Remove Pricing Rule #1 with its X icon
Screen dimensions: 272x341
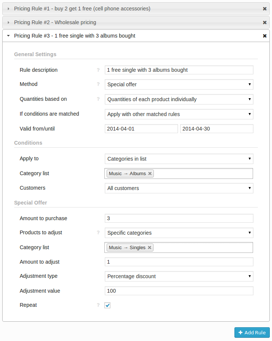[265, 9]
